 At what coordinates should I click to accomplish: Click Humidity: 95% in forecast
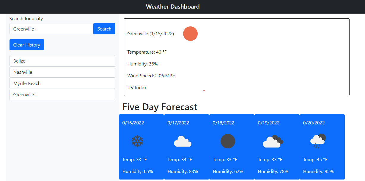pyautogui.click(x=318, y=172)
